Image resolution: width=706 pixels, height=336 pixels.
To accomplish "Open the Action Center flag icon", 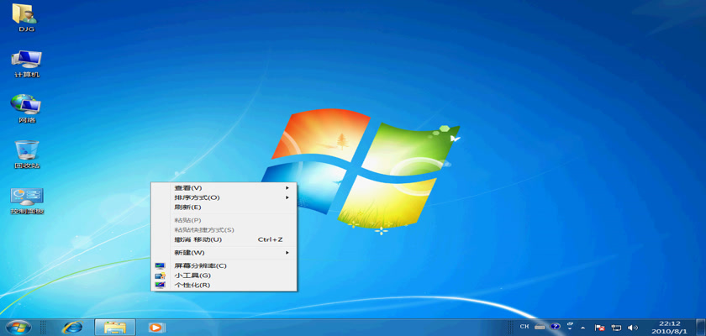I will [599, 327].
